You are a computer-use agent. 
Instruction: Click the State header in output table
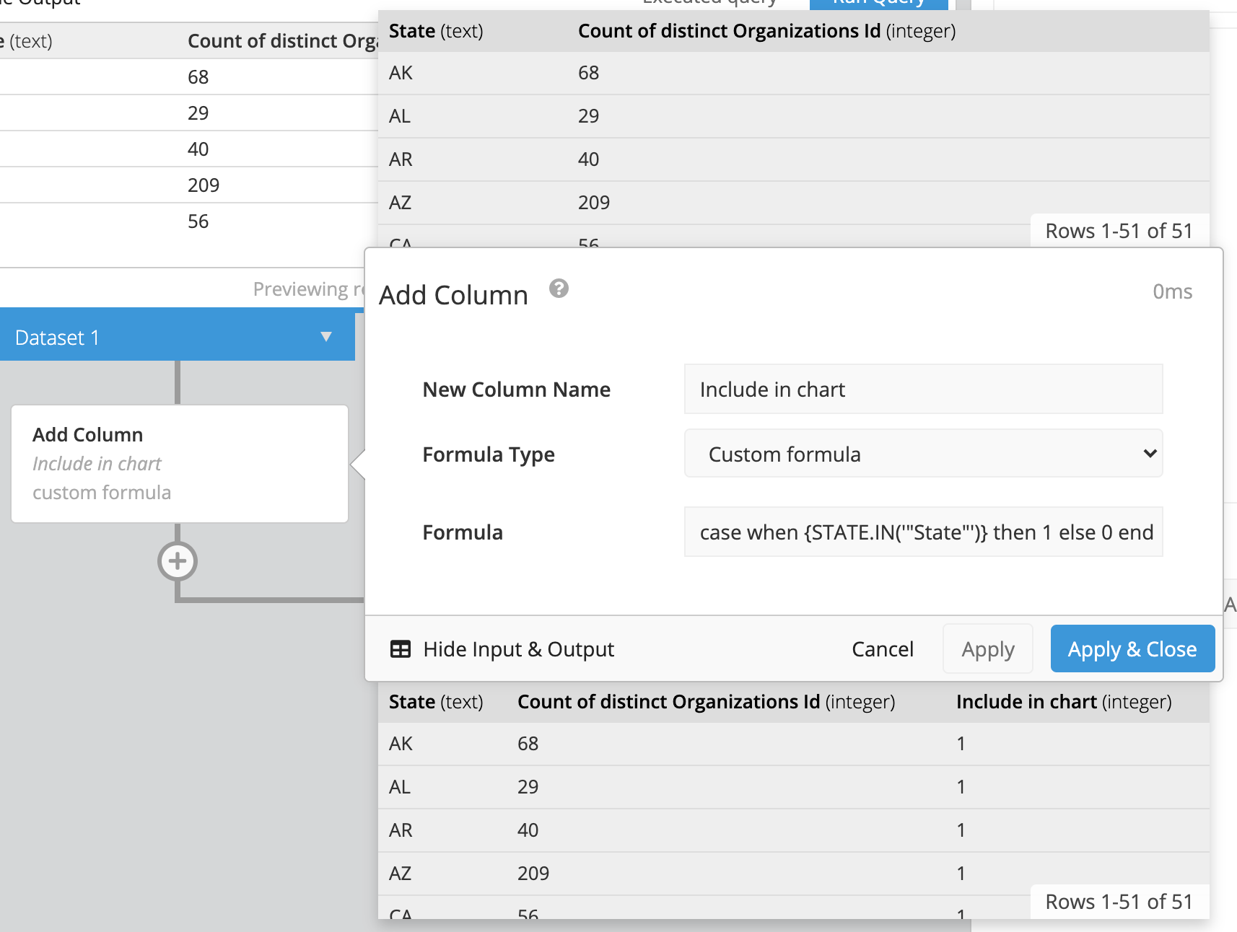click(436, 702)
